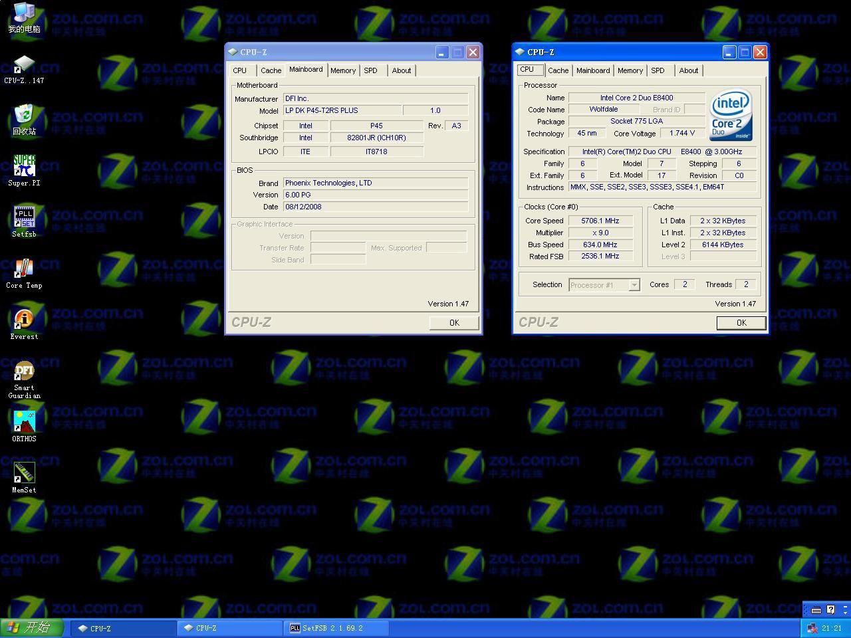Viewport: 851px width, 638px height.
Task: Open Cache tab in the processor CPU-Z window
Action: coord(558,70)
